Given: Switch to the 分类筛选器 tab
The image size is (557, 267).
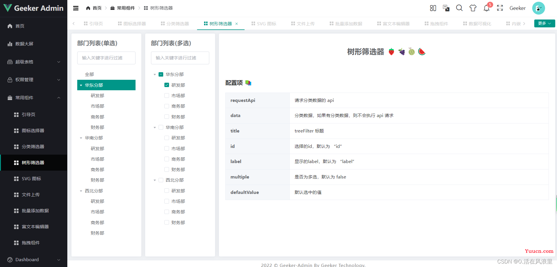Looking at the screenshot, I should pos(175,24).
